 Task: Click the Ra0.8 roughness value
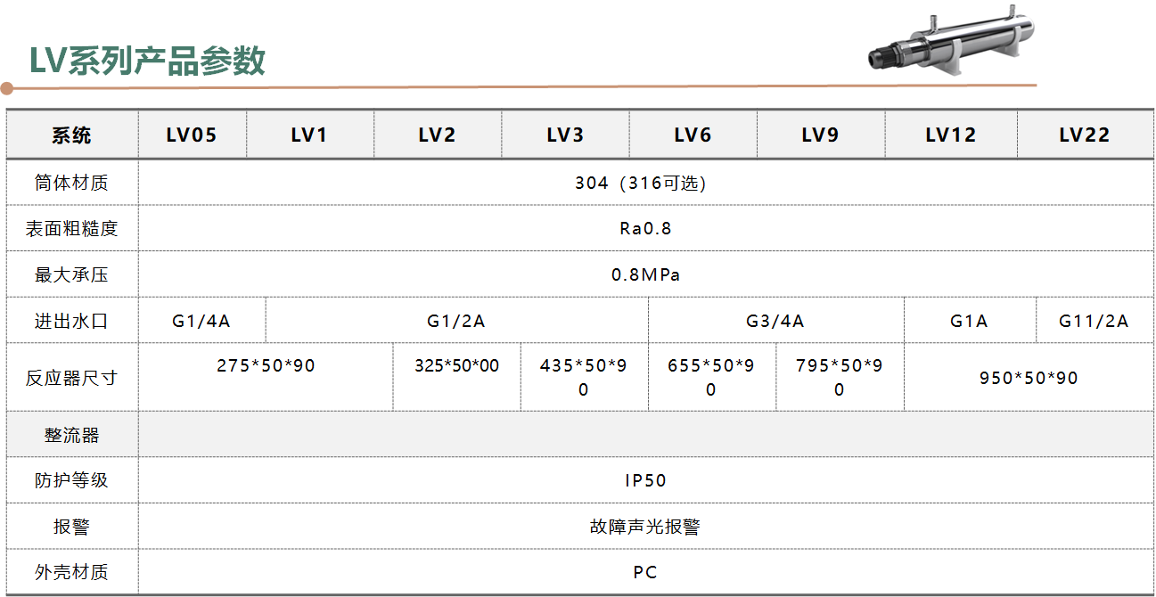click(x=645, y=229)
